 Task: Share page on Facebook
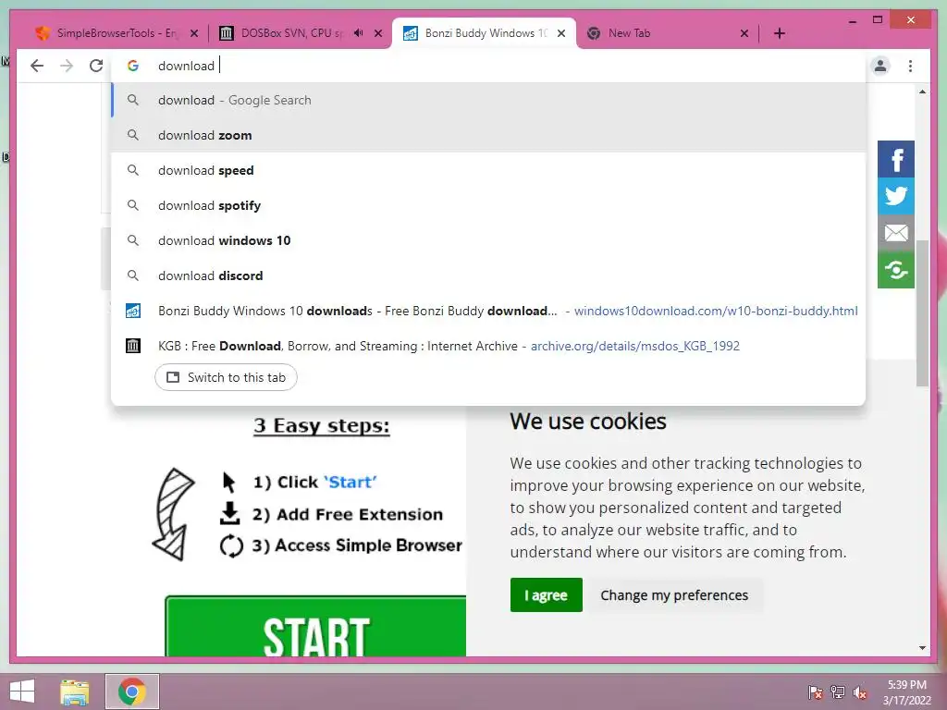pyautogui.click(x=895, y=159)
